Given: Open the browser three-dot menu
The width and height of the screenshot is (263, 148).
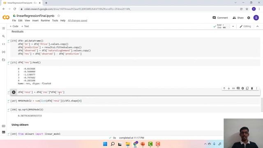Looking at the screenshot, I should coord(259,9).
